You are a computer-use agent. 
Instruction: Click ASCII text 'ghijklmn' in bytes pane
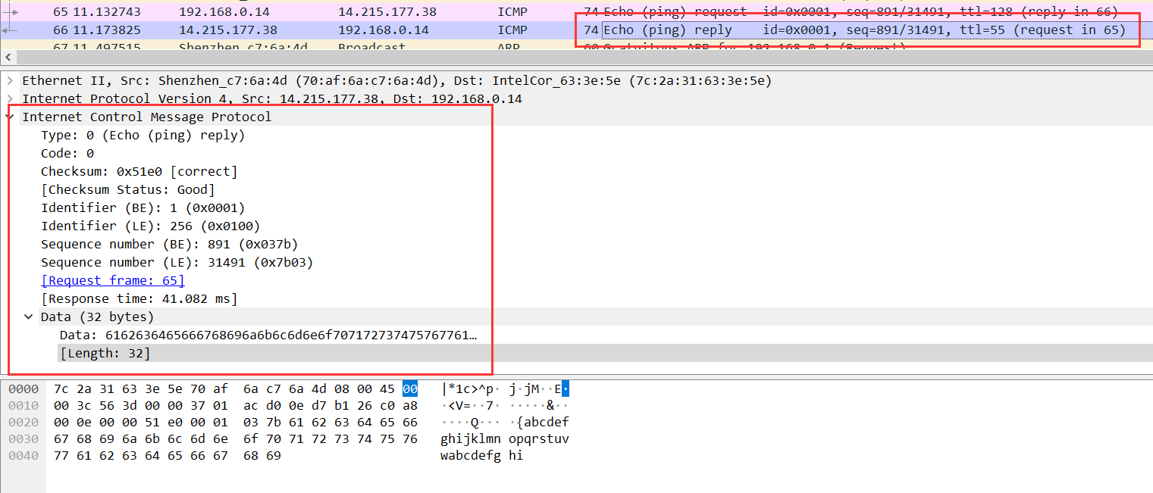[x=471, y=439]
